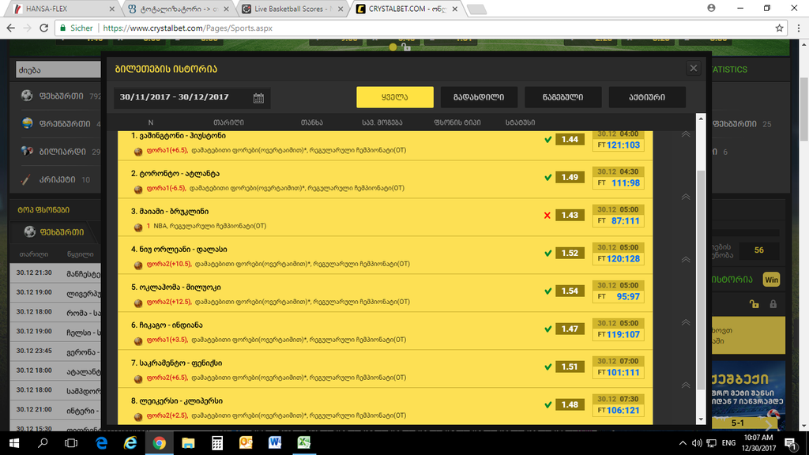This screenshot has height=455, width=809.
Task: Click the 120:128 final score
Action: tap(623, 259)
